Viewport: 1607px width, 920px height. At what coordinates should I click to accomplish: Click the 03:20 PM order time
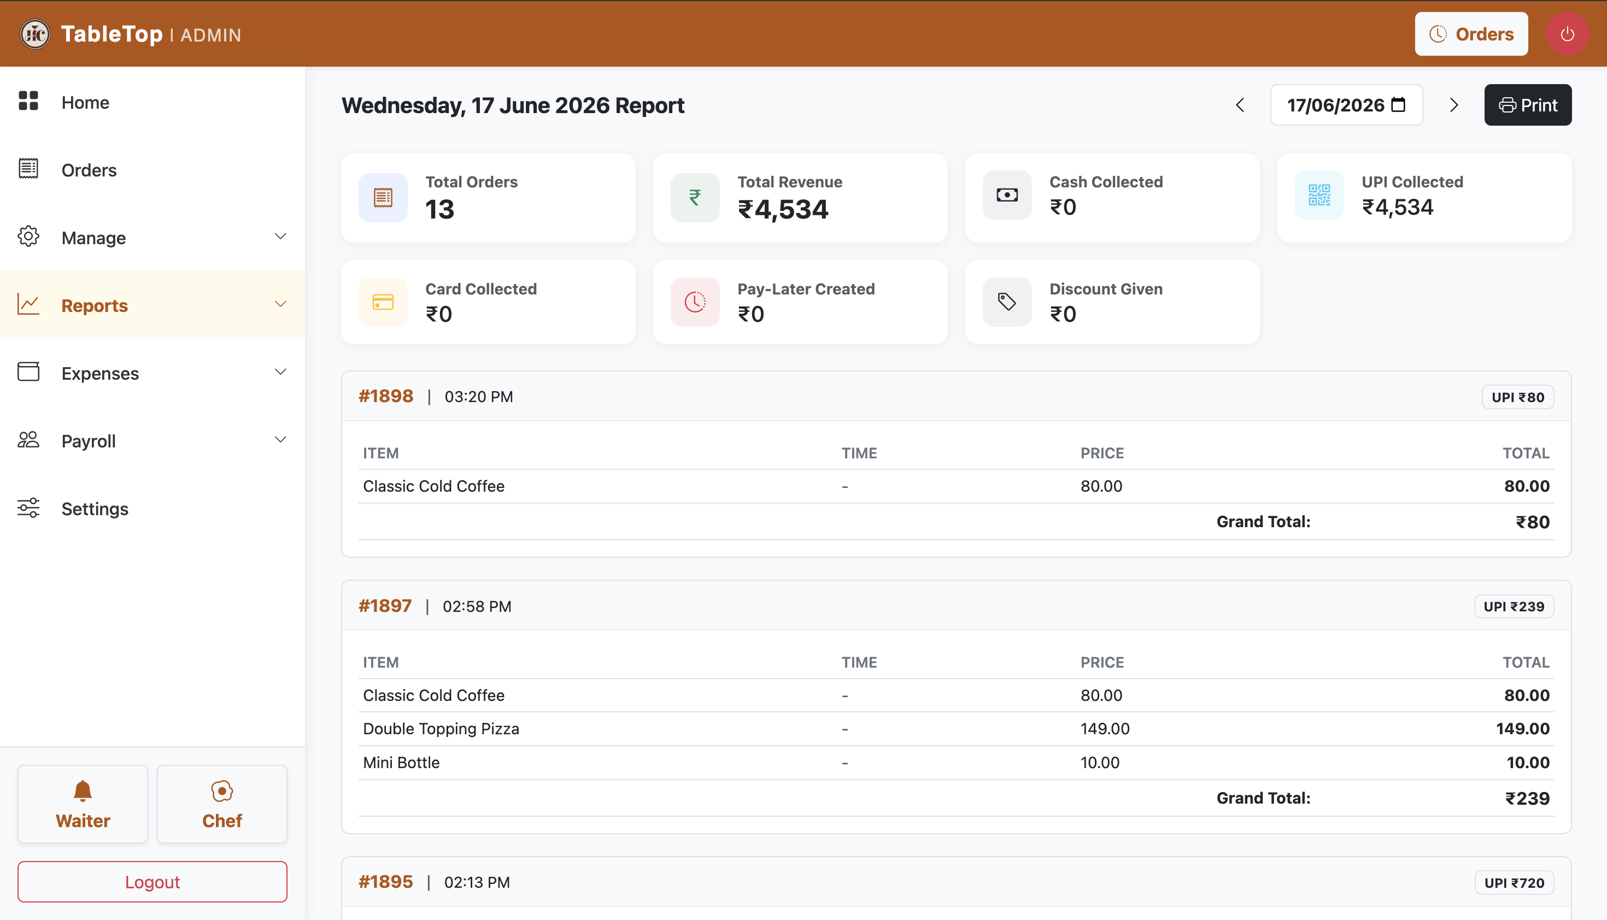[479, 396]
